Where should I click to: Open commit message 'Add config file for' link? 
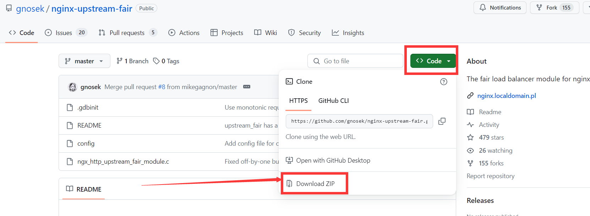252,144
